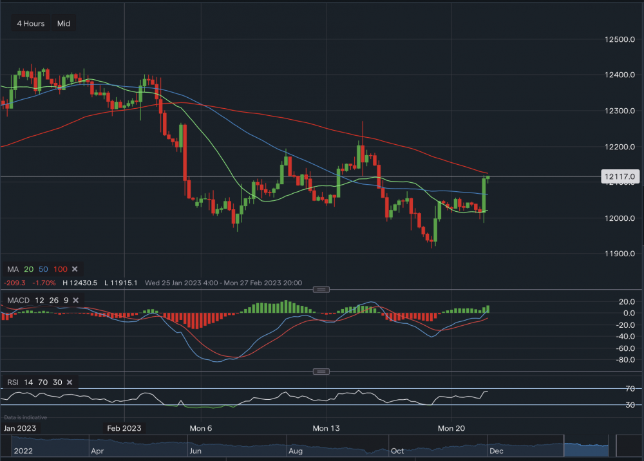Select the MA 50 period value
644x461 pixels.
click(43, 268)
